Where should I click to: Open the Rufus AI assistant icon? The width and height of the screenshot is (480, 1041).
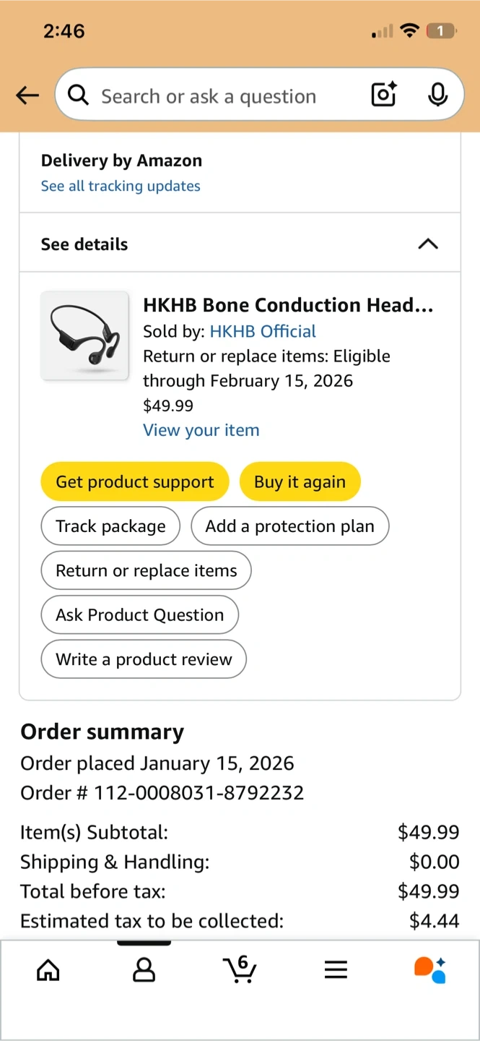(x=430, y=969)
